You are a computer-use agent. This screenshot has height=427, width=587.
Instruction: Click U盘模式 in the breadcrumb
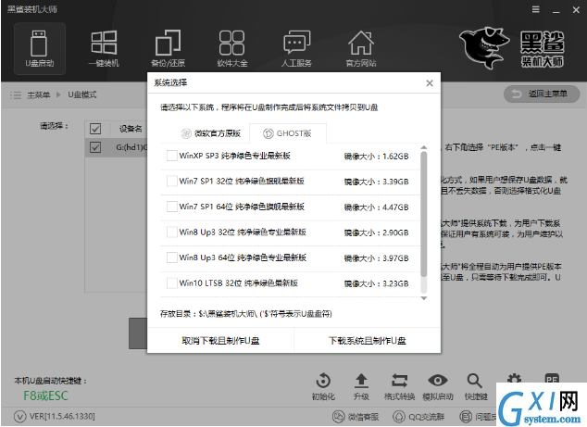pos(82,95)
